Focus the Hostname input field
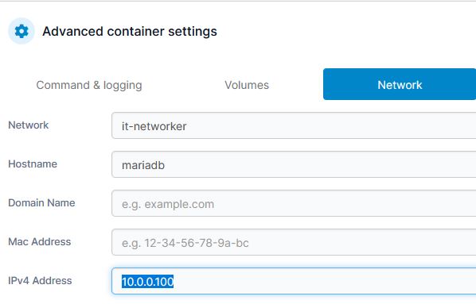The image size is (476, 304). (294, 164)
